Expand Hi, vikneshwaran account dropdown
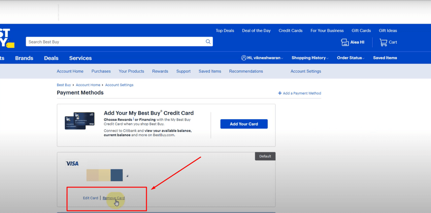 click(262, 58)
